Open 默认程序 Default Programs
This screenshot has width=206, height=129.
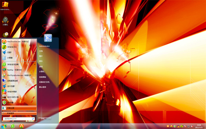(43, 87)
